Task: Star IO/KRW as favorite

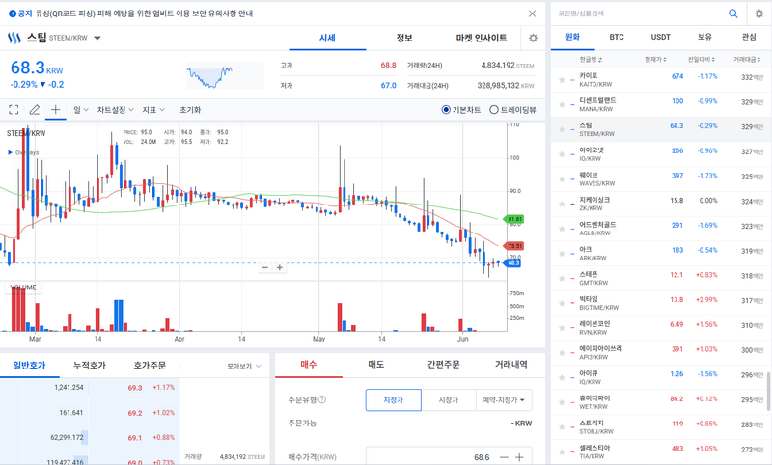Action: click(x=562, y=154)
